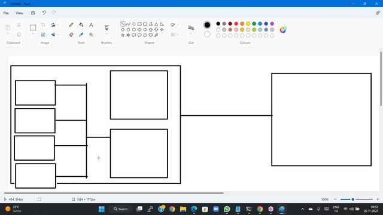
Task: Select the Diamond shape
Action: [x=123, y=29]
